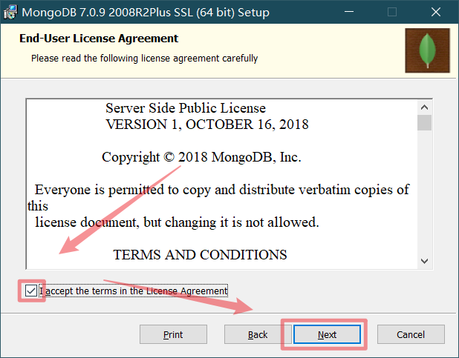Click the license text scrollbar thumb
This screenshot has height=358, width=459.
coord(424,123)
